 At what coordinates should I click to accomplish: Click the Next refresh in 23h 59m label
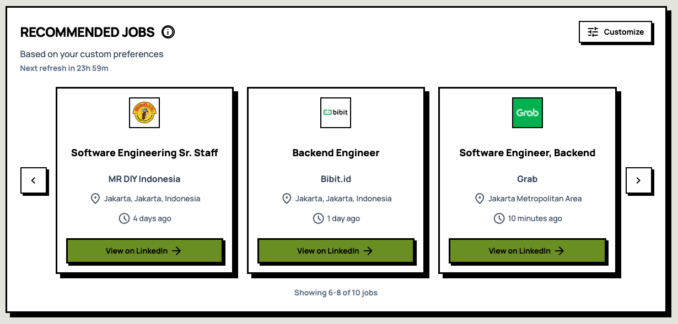click(64, 69)
